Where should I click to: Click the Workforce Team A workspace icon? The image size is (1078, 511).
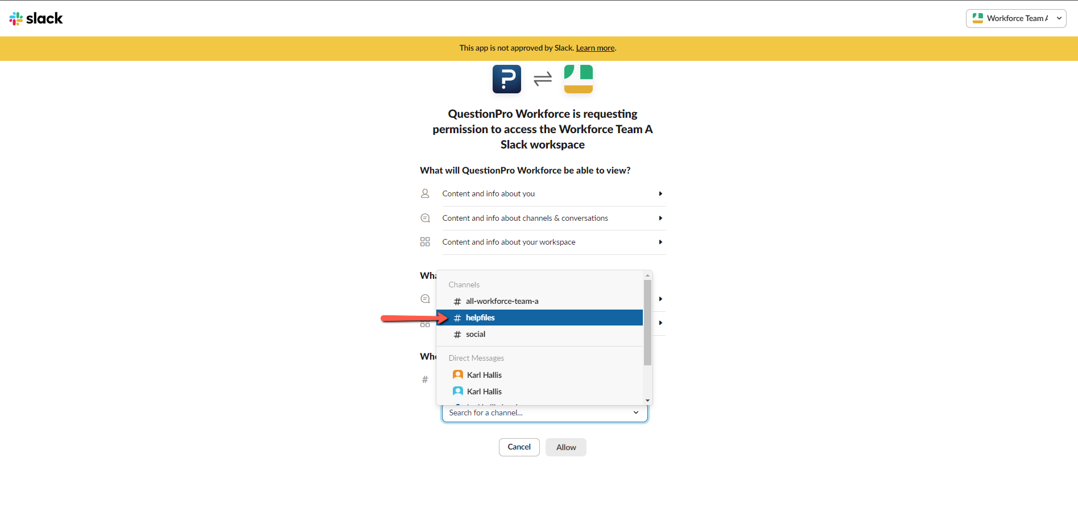click(x=579, y=79)
